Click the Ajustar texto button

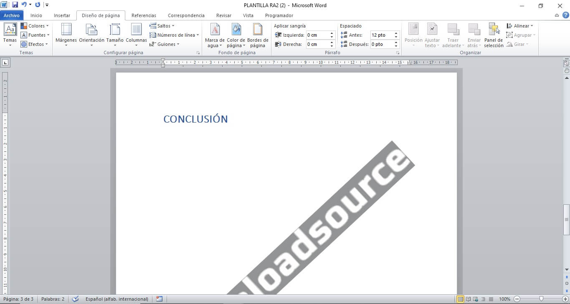(x=432, y=35)
